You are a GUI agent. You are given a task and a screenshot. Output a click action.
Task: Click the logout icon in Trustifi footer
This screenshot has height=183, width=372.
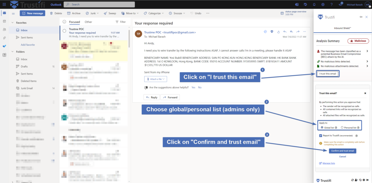[367, 180]
